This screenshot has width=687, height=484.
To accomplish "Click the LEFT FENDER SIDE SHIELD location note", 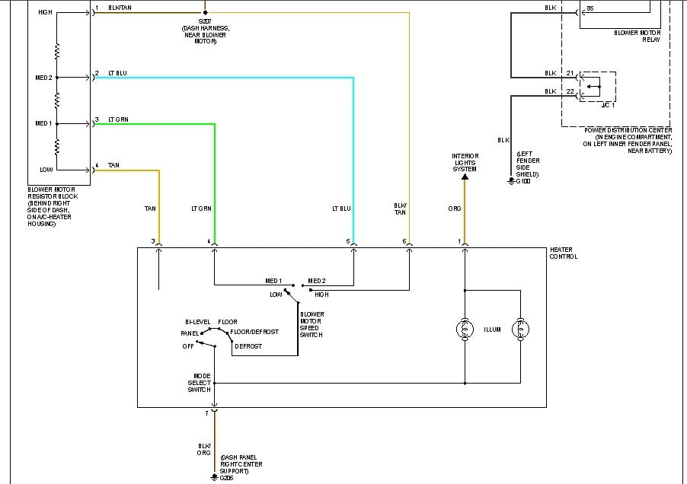I will 528,164.
